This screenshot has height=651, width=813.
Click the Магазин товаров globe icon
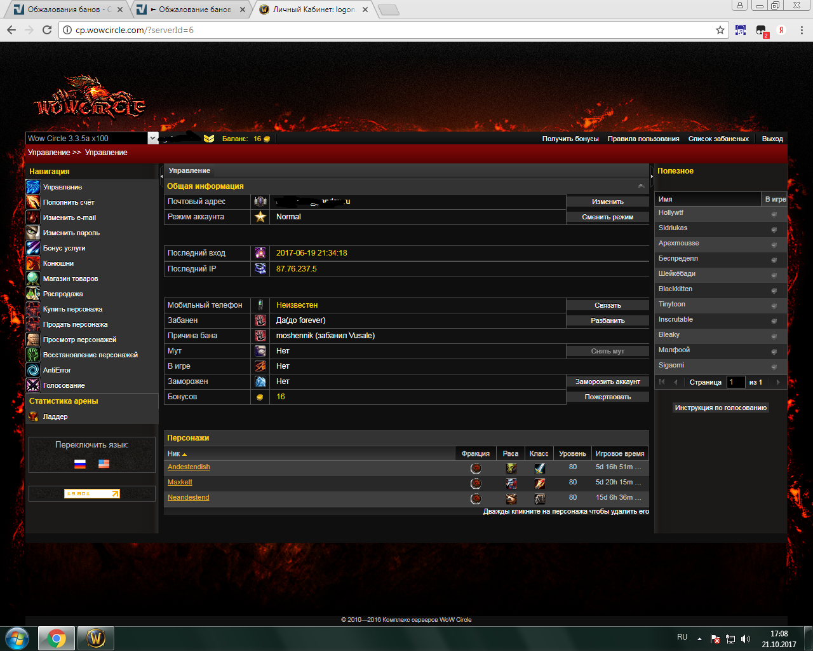[33, 278]
